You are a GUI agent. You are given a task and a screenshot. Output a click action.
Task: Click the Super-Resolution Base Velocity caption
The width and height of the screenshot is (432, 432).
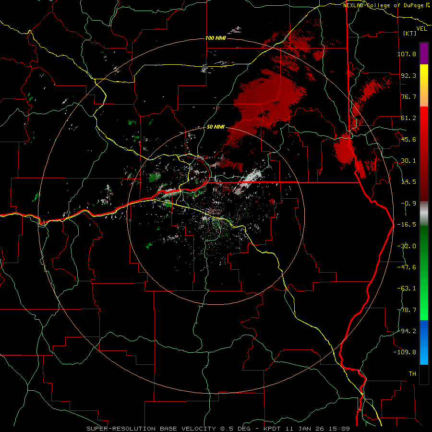click(218, 429)
